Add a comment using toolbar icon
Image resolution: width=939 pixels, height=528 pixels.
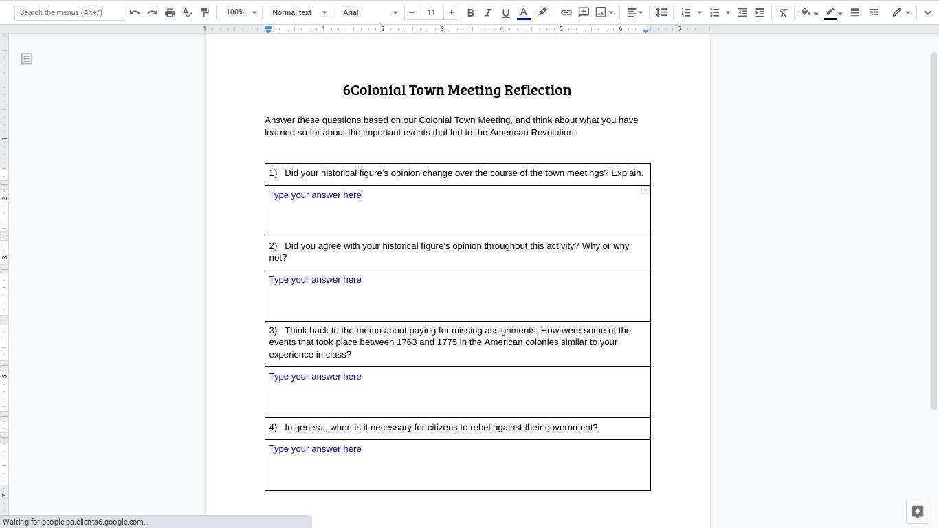584,12
